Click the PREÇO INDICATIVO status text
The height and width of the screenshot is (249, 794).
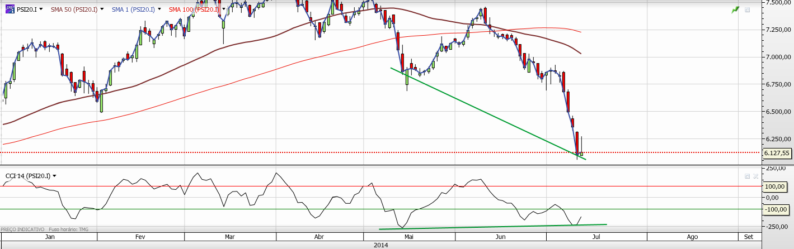pos(23,229)
